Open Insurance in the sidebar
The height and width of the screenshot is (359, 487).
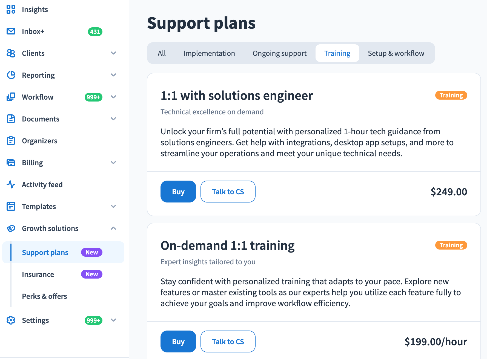[38, 274]
